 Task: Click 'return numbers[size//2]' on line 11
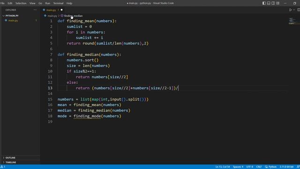tap(102, 77)
